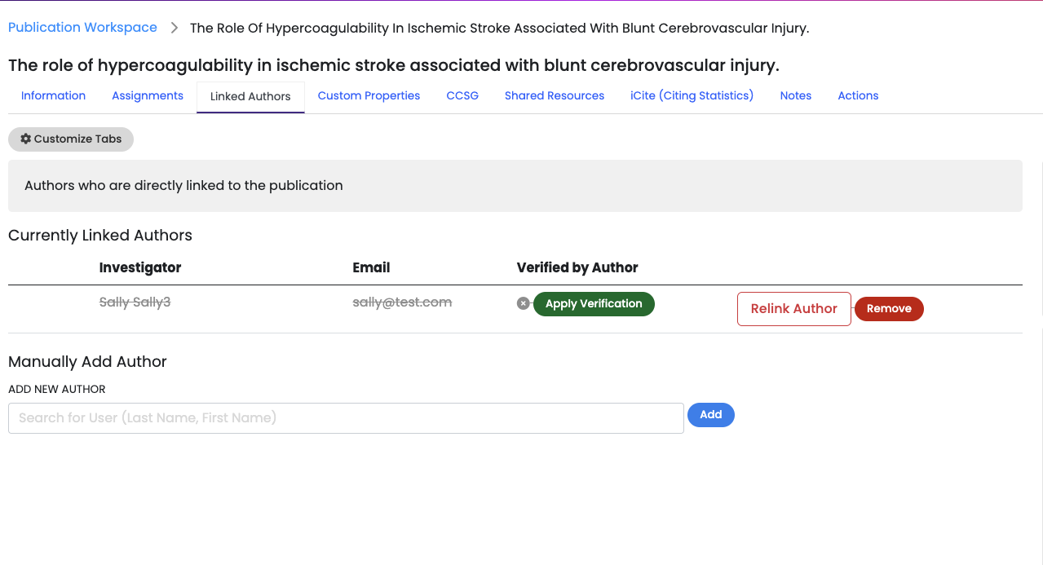Viewport: 1043px width, 565px height.
Task: Click the Email column header
Action: 371,267
